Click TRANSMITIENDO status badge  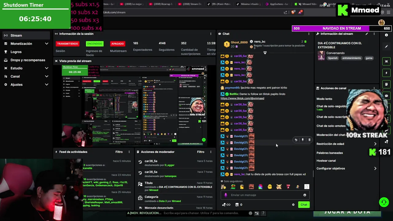[x=68, y=44]
